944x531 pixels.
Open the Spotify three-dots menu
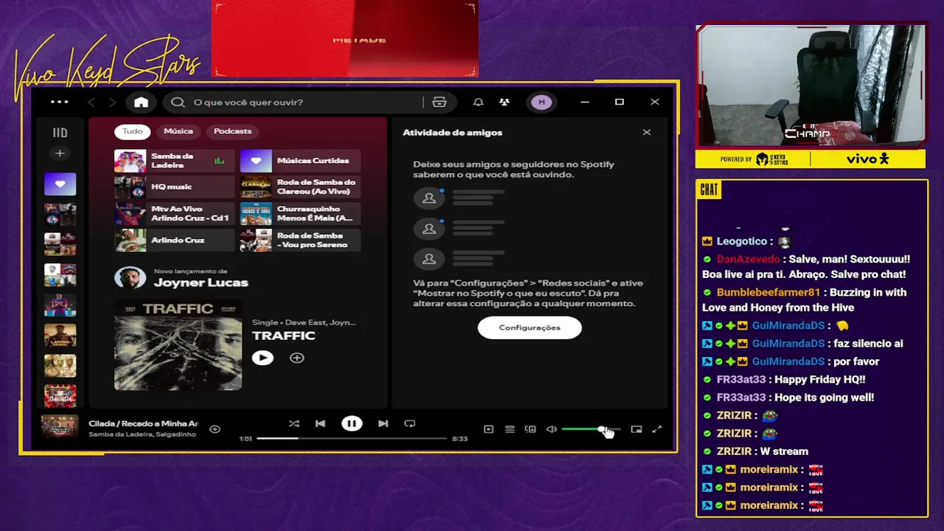click(x=59, y=102)
